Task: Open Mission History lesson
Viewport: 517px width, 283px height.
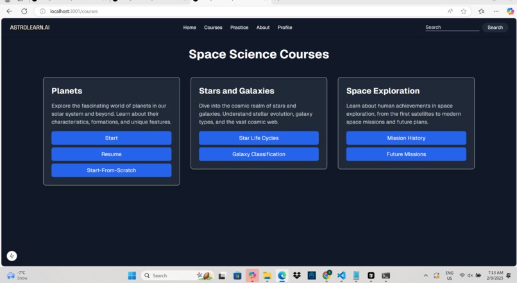Action: [406, 138]
